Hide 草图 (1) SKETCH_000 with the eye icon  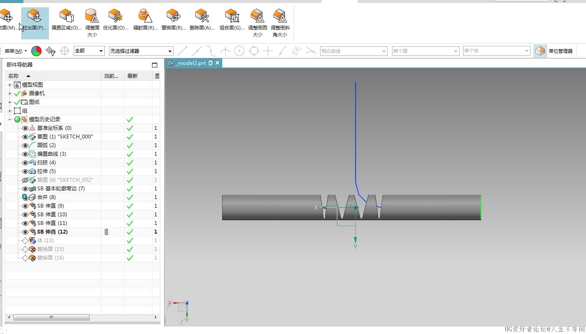point(25,137)
